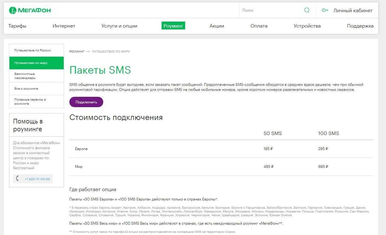Open Все о роуминге sidebar item
The height and width of the screenshot is (235, 386).
click(36, 89)
